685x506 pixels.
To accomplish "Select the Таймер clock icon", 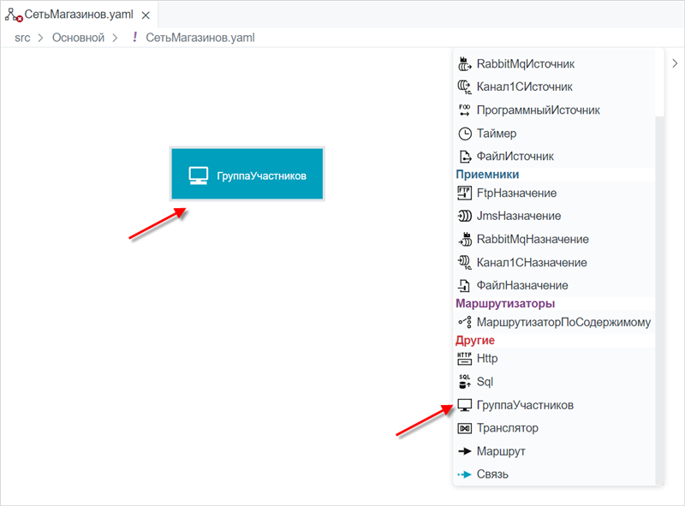I will coord(465,134).
